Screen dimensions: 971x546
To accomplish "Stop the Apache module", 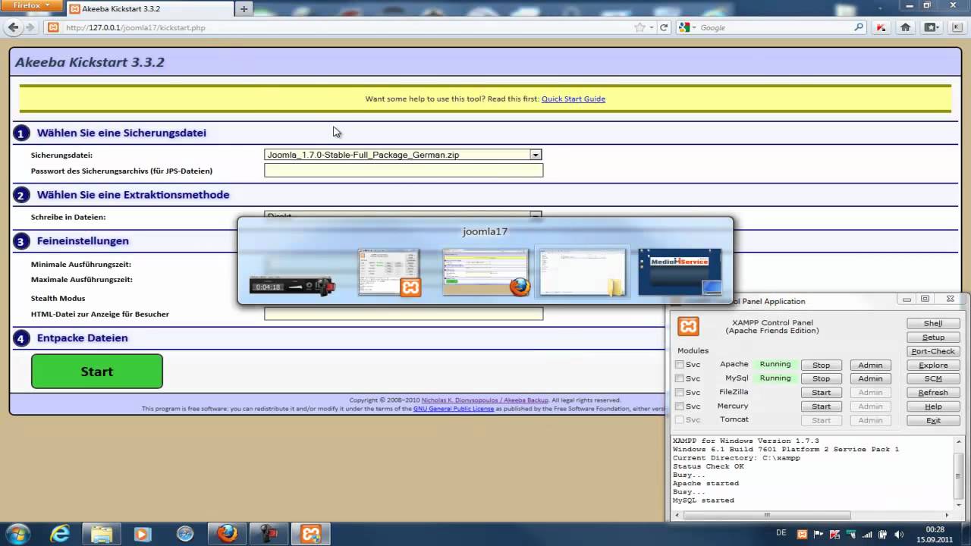I will point(821,365).
